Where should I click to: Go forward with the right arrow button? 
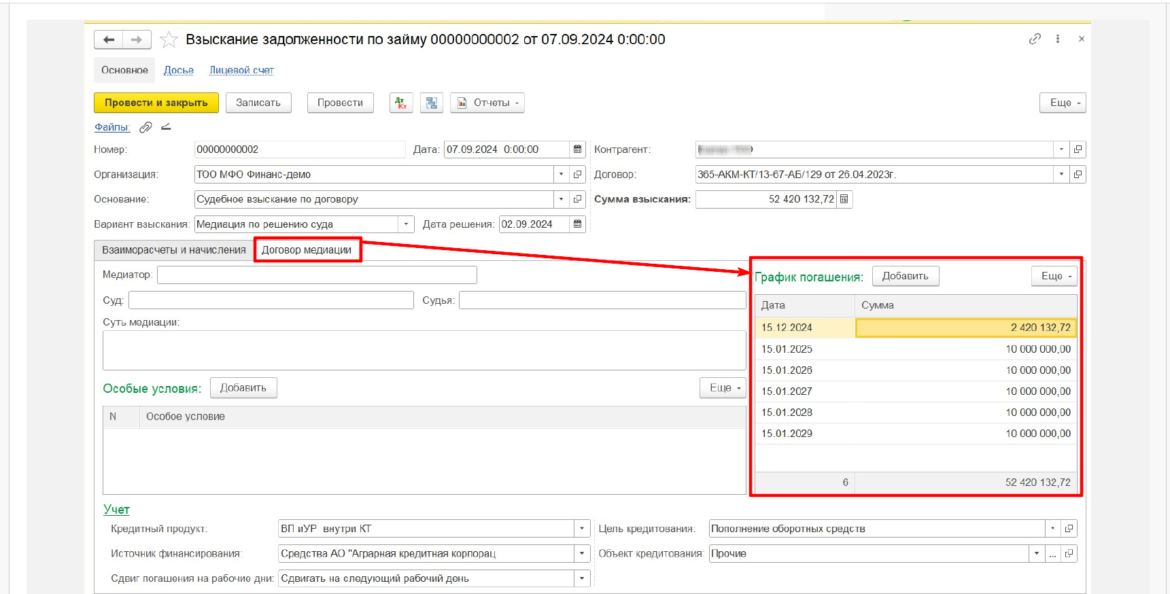(x=137, y=39)
